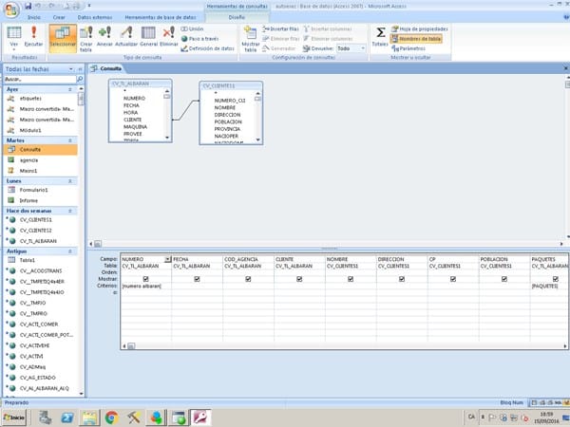
Task: Click the Windows Inicio start button
Action: coord(16,416)
